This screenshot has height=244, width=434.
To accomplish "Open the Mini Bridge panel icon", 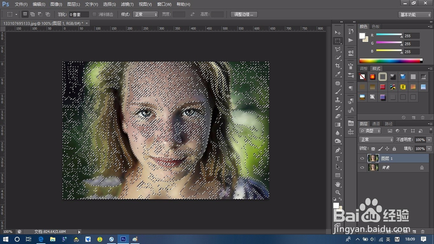I will click(x=351, y=123).
